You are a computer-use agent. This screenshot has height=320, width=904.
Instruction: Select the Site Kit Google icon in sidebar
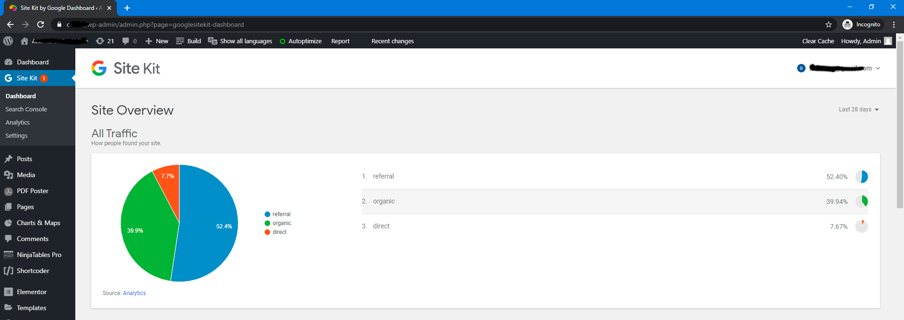coord(8,78)
